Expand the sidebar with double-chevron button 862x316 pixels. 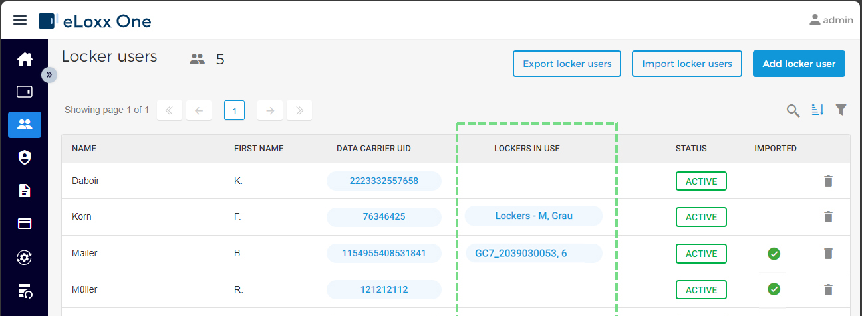coord(49,74)
